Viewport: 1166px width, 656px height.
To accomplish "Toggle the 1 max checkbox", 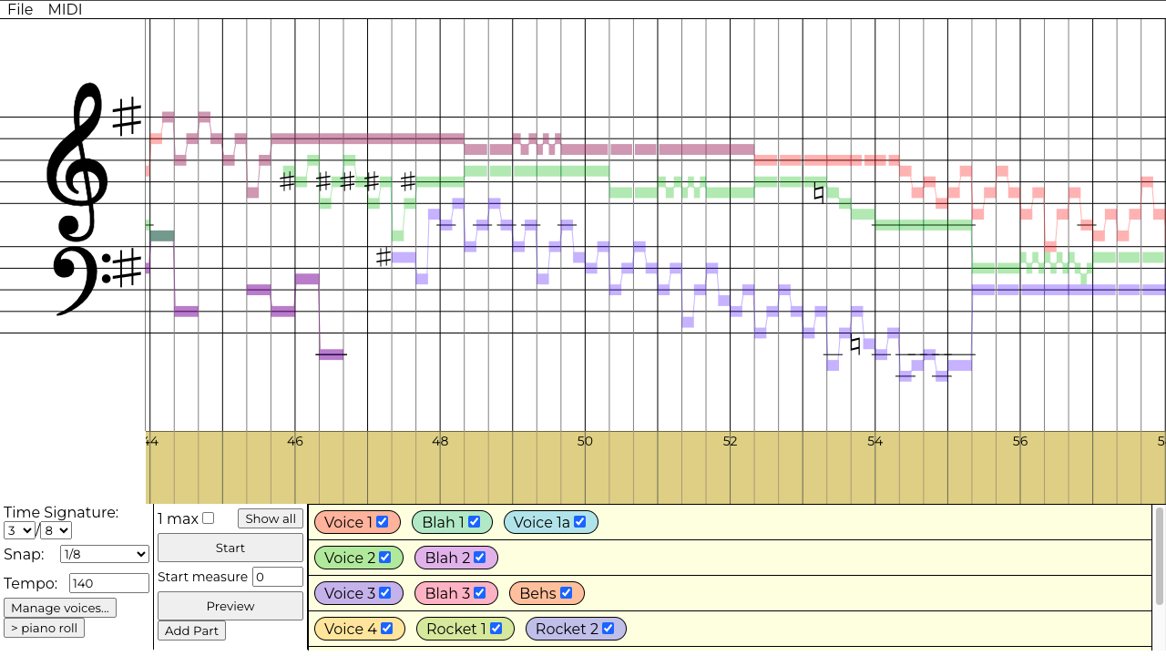I will click(208, 518).
